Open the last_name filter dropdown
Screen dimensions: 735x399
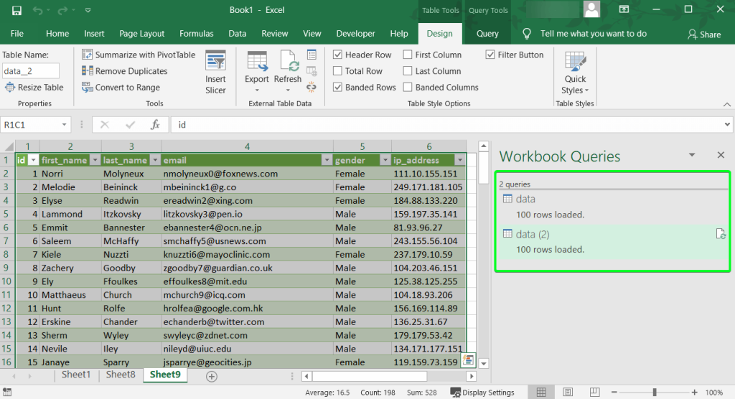pyautogui.click(x=155, y=160)
